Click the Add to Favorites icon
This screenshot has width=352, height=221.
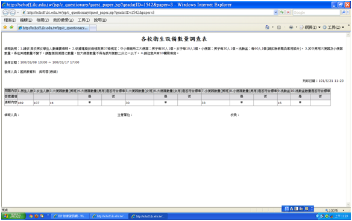[11, 27]
